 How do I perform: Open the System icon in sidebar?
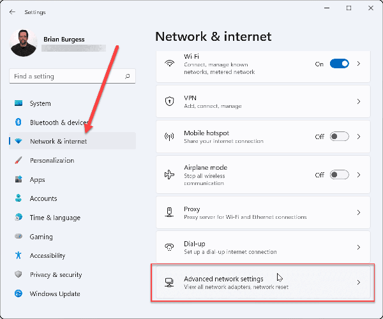point(19,103)
